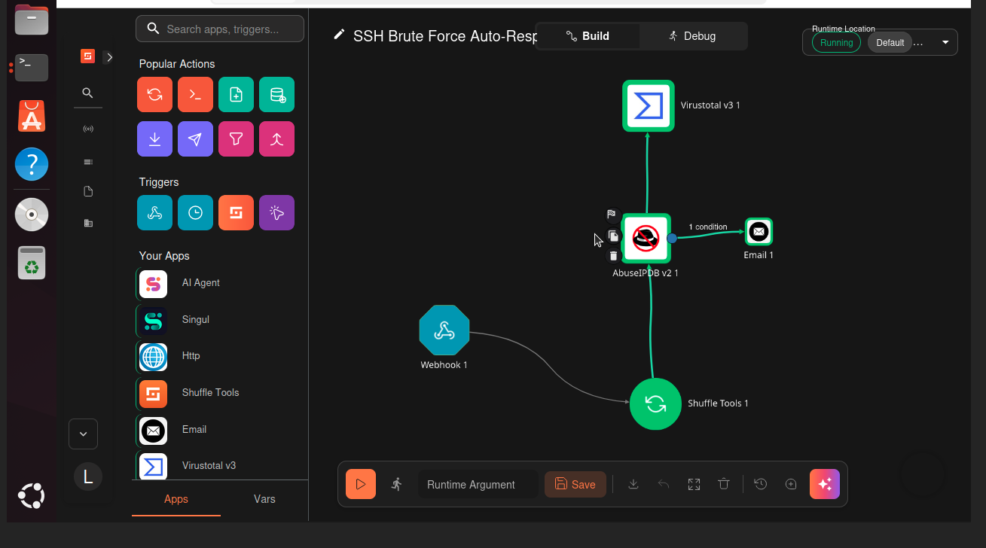
Task: Switch to the Apps tab
Action: click(x=176, y=499)
